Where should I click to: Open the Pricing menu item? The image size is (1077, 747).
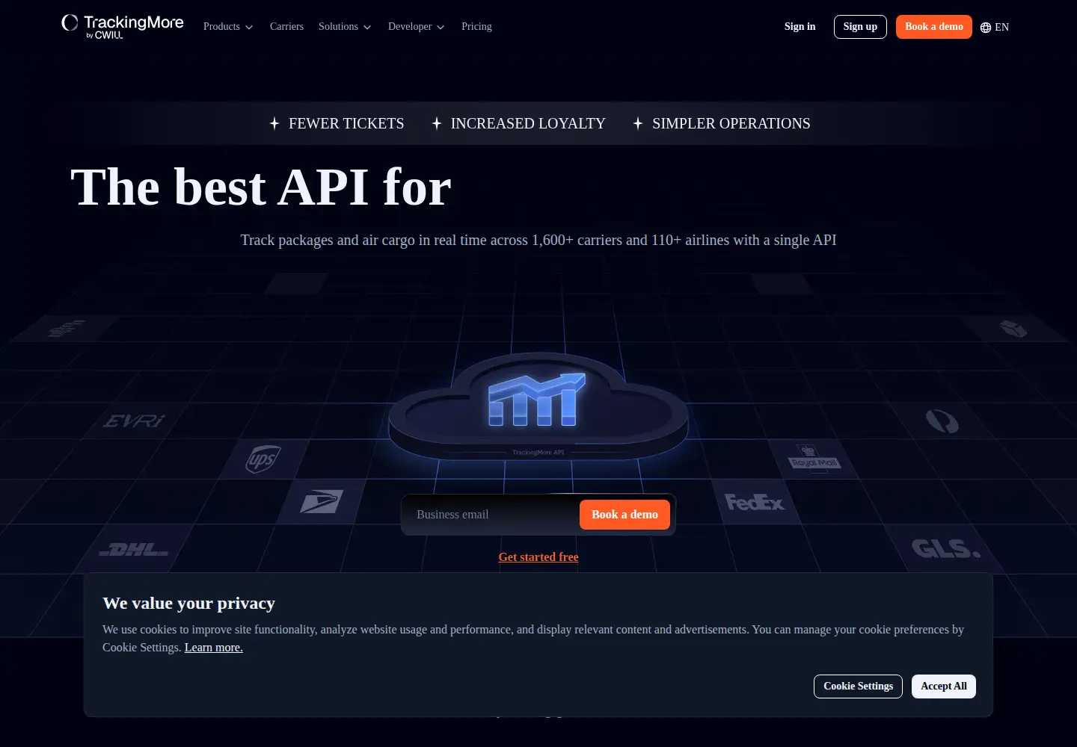[476, 27]
